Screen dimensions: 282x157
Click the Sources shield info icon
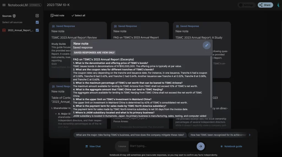(x=14, y=16)
